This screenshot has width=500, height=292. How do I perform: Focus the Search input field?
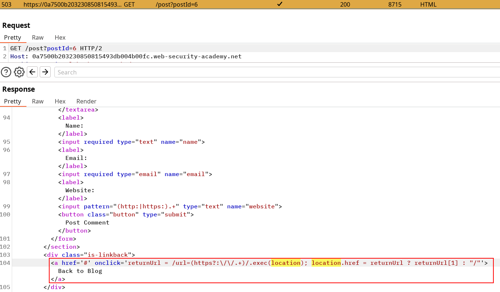(276, 72)
